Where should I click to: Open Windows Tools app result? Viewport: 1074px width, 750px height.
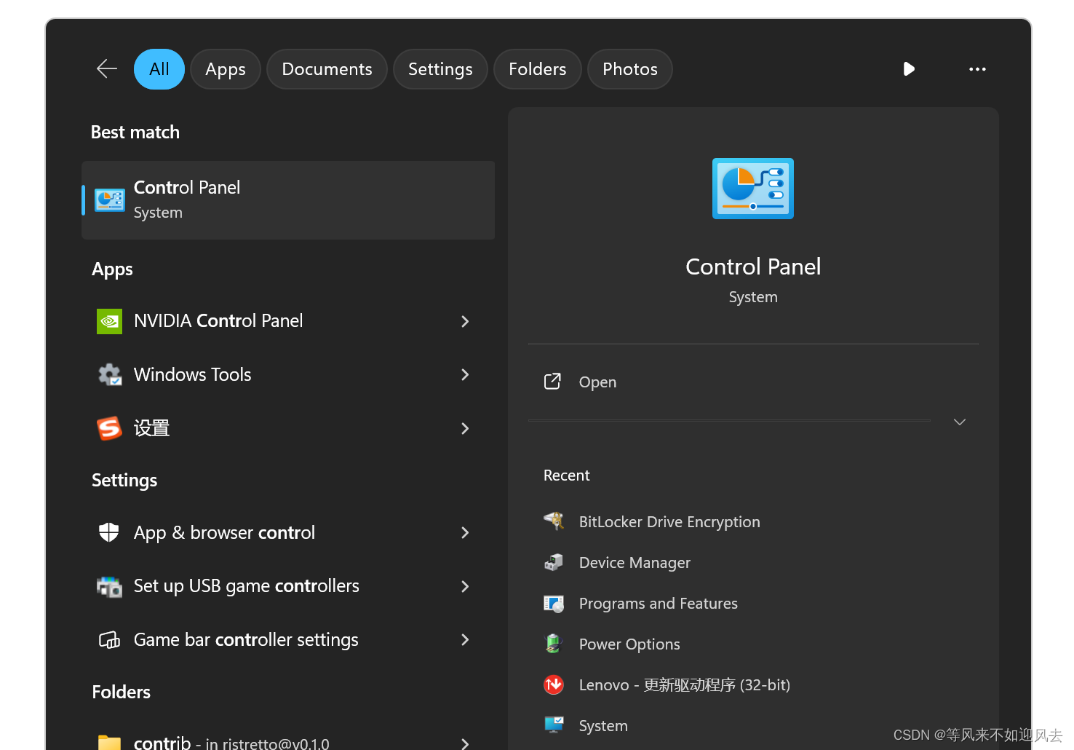point(288,375)
